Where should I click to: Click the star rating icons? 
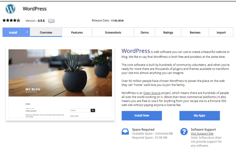coord(11,20)
